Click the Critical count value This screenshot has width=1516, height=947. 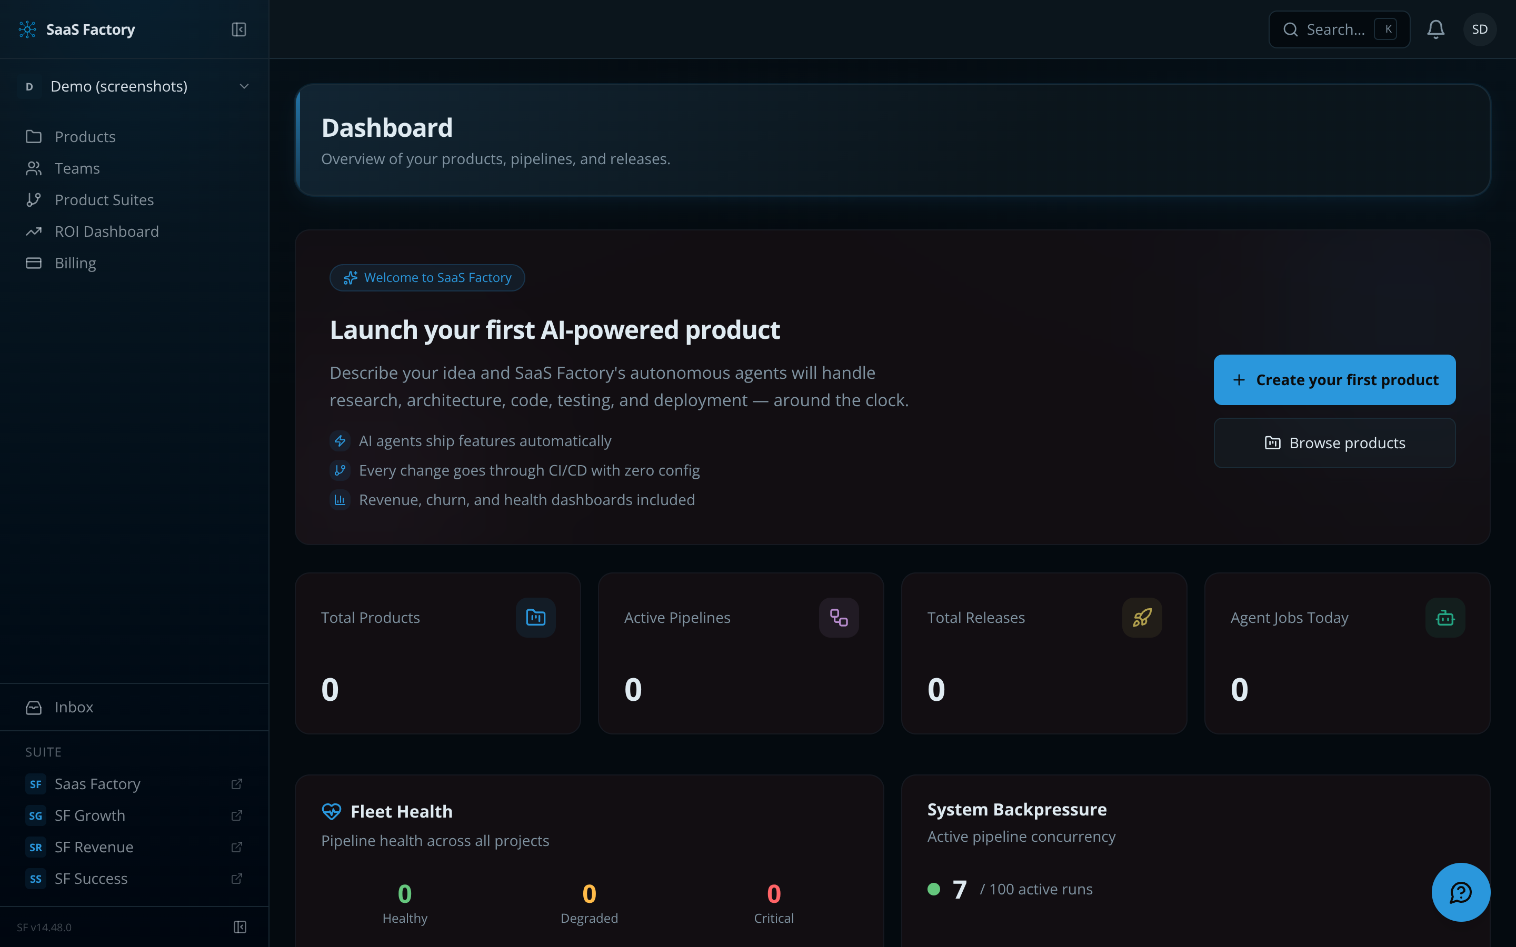click(x=774, y=894)
